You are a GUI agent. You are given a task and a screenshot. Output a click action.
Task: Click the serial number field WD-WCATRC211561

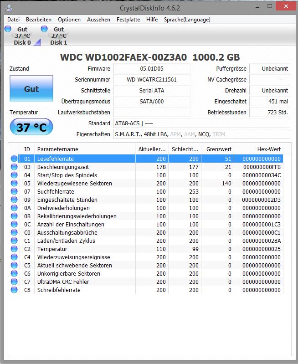click(x=152, y=79)
